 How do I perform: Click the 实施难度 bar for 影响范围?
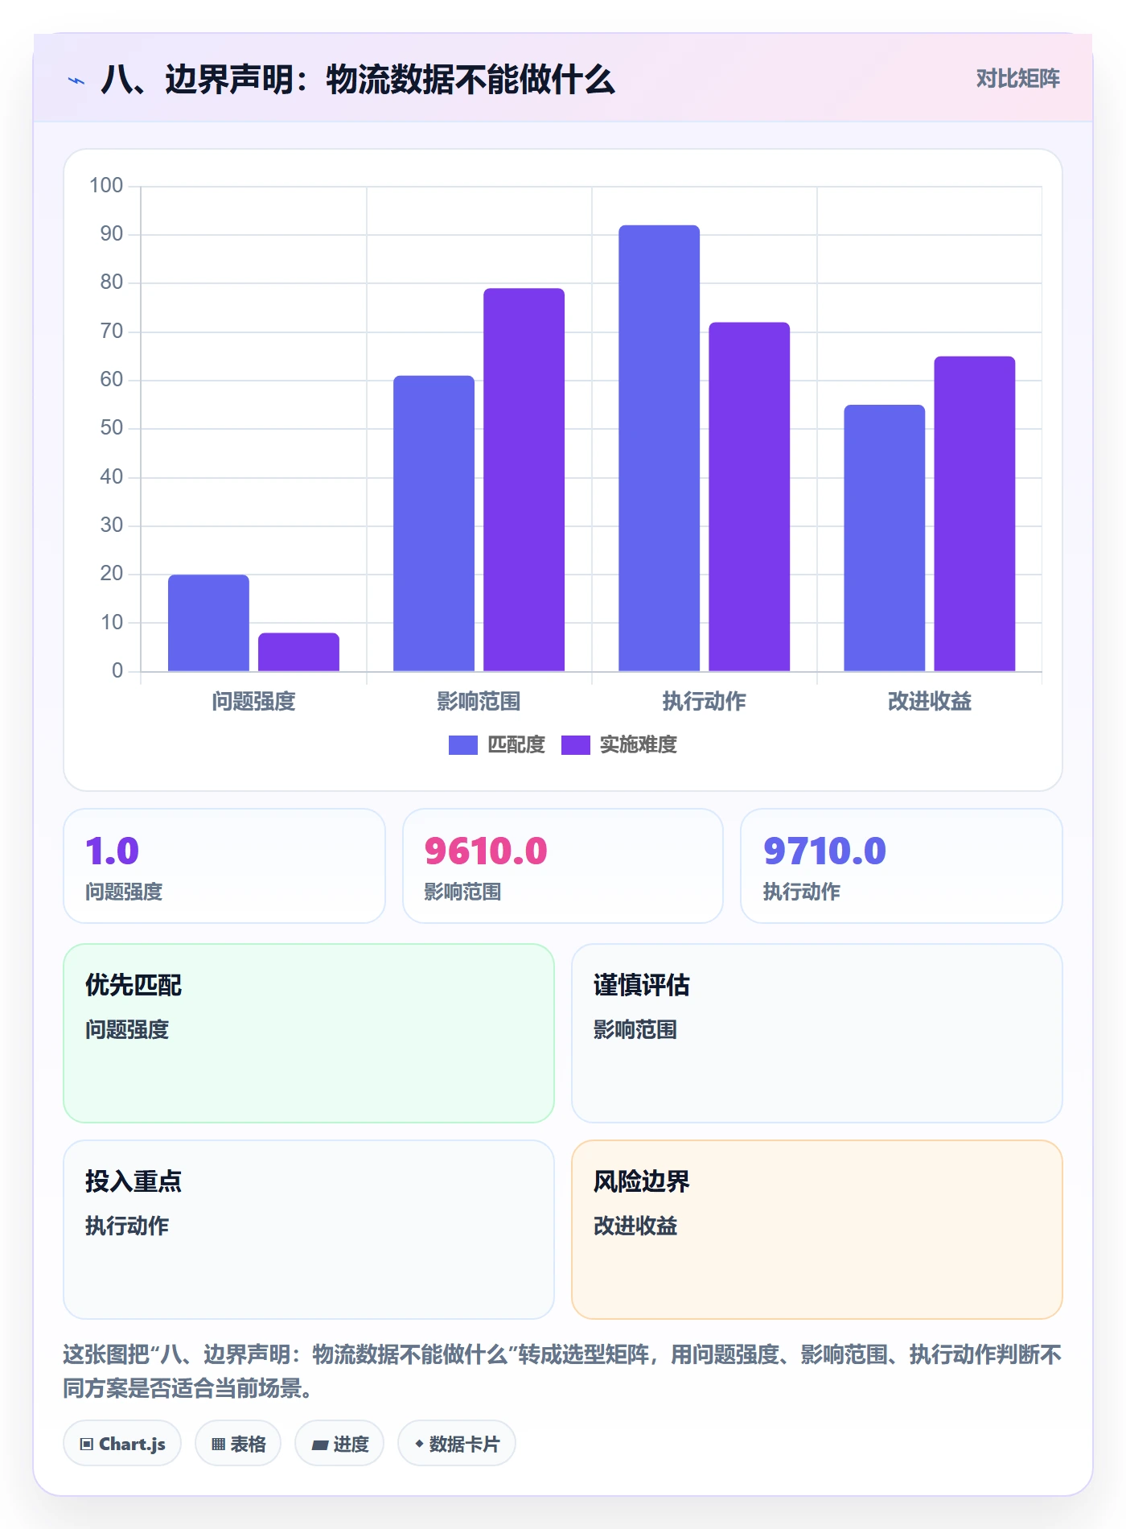[x=524, y=480]
